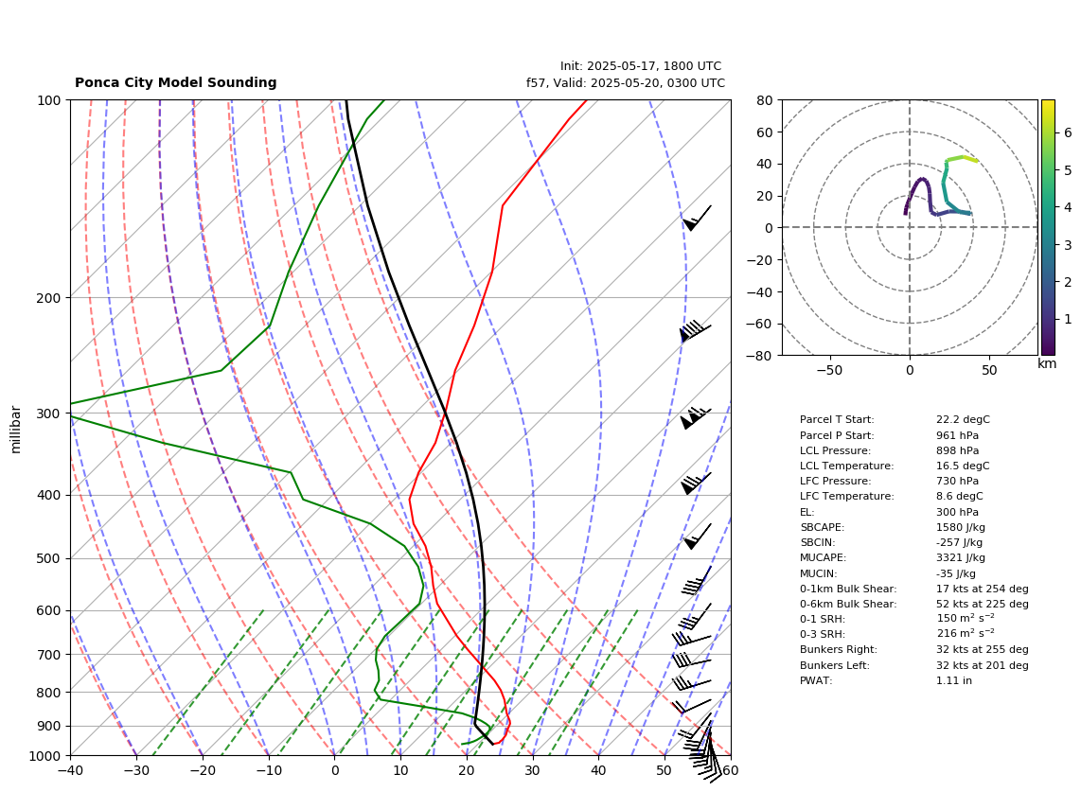Click the "16.5 degC" value
The image size is (1081, 792).
963,466
